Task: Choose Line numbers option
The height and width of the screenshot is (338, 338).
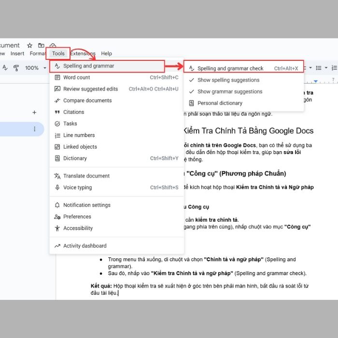Action: pyautogui.click(x=116, y=135)
